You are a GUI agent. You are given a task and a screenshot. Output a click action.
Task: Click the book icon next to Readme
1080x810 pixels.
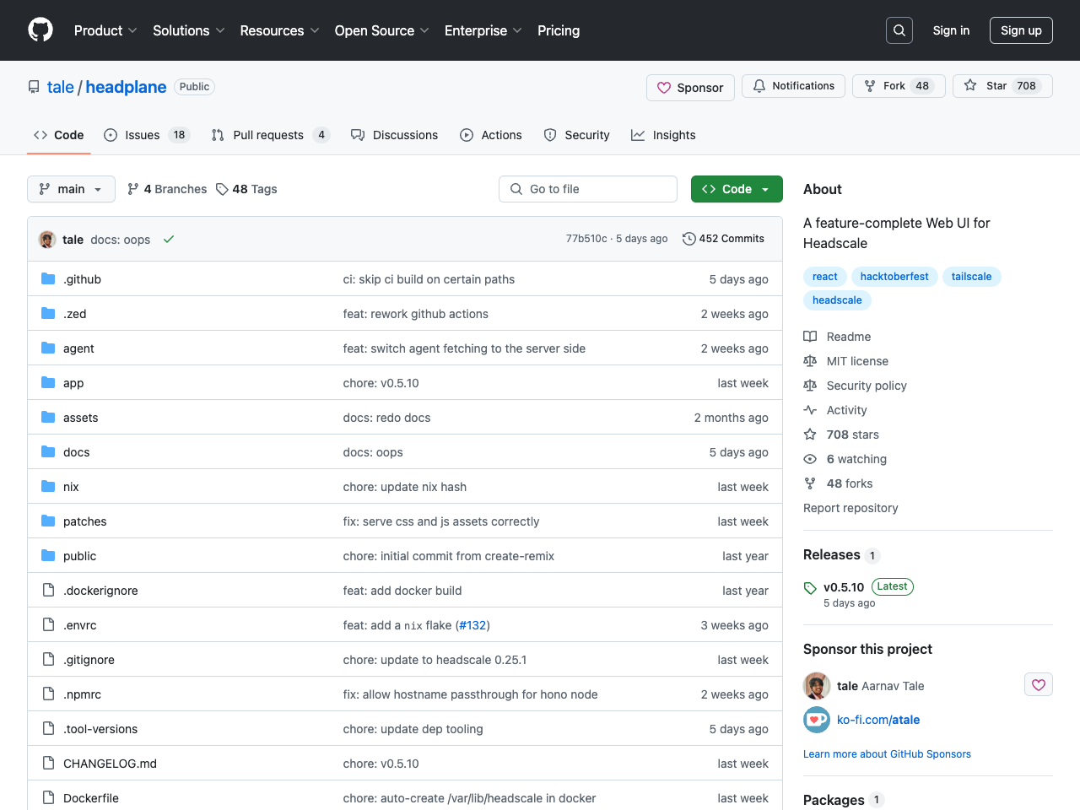(810, 337)
